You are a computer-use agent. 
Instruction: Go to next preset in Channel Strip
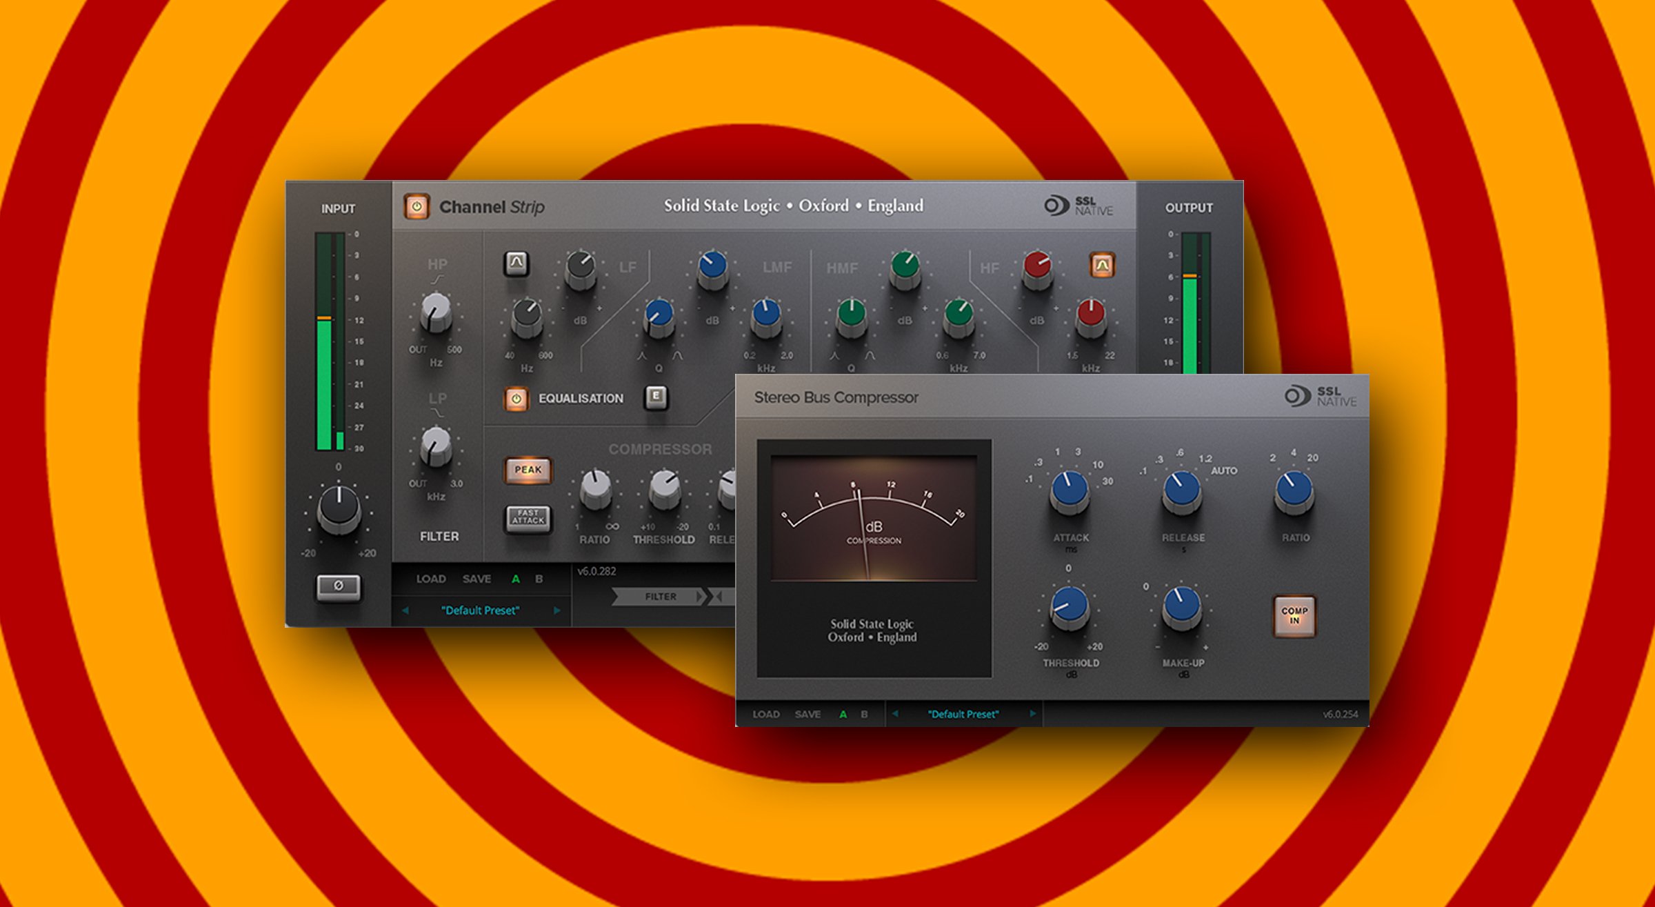pos(556,610)
